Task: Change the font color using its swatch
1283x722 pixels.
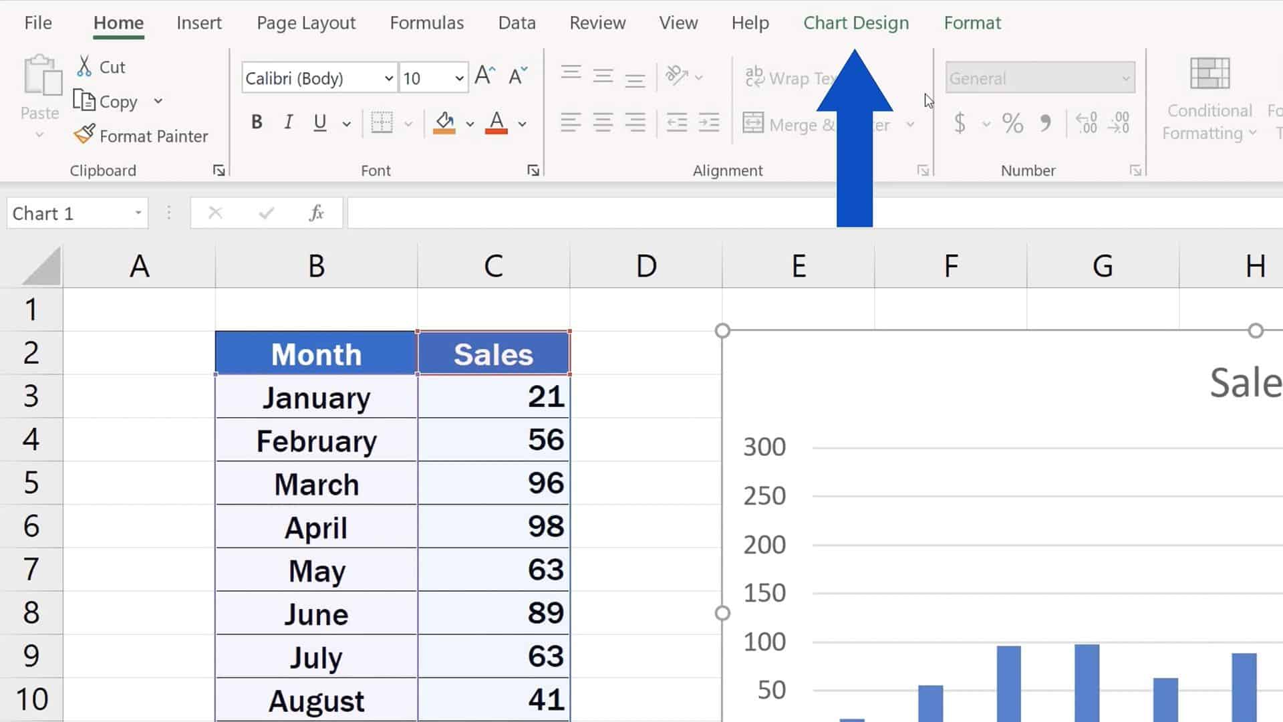Action: [x=496, y=124]
